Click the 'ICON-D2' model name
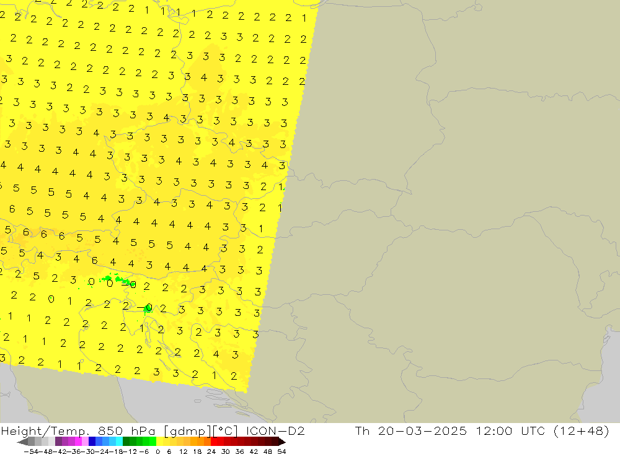This screenshot has height=454, width=620. coord(275,430)
